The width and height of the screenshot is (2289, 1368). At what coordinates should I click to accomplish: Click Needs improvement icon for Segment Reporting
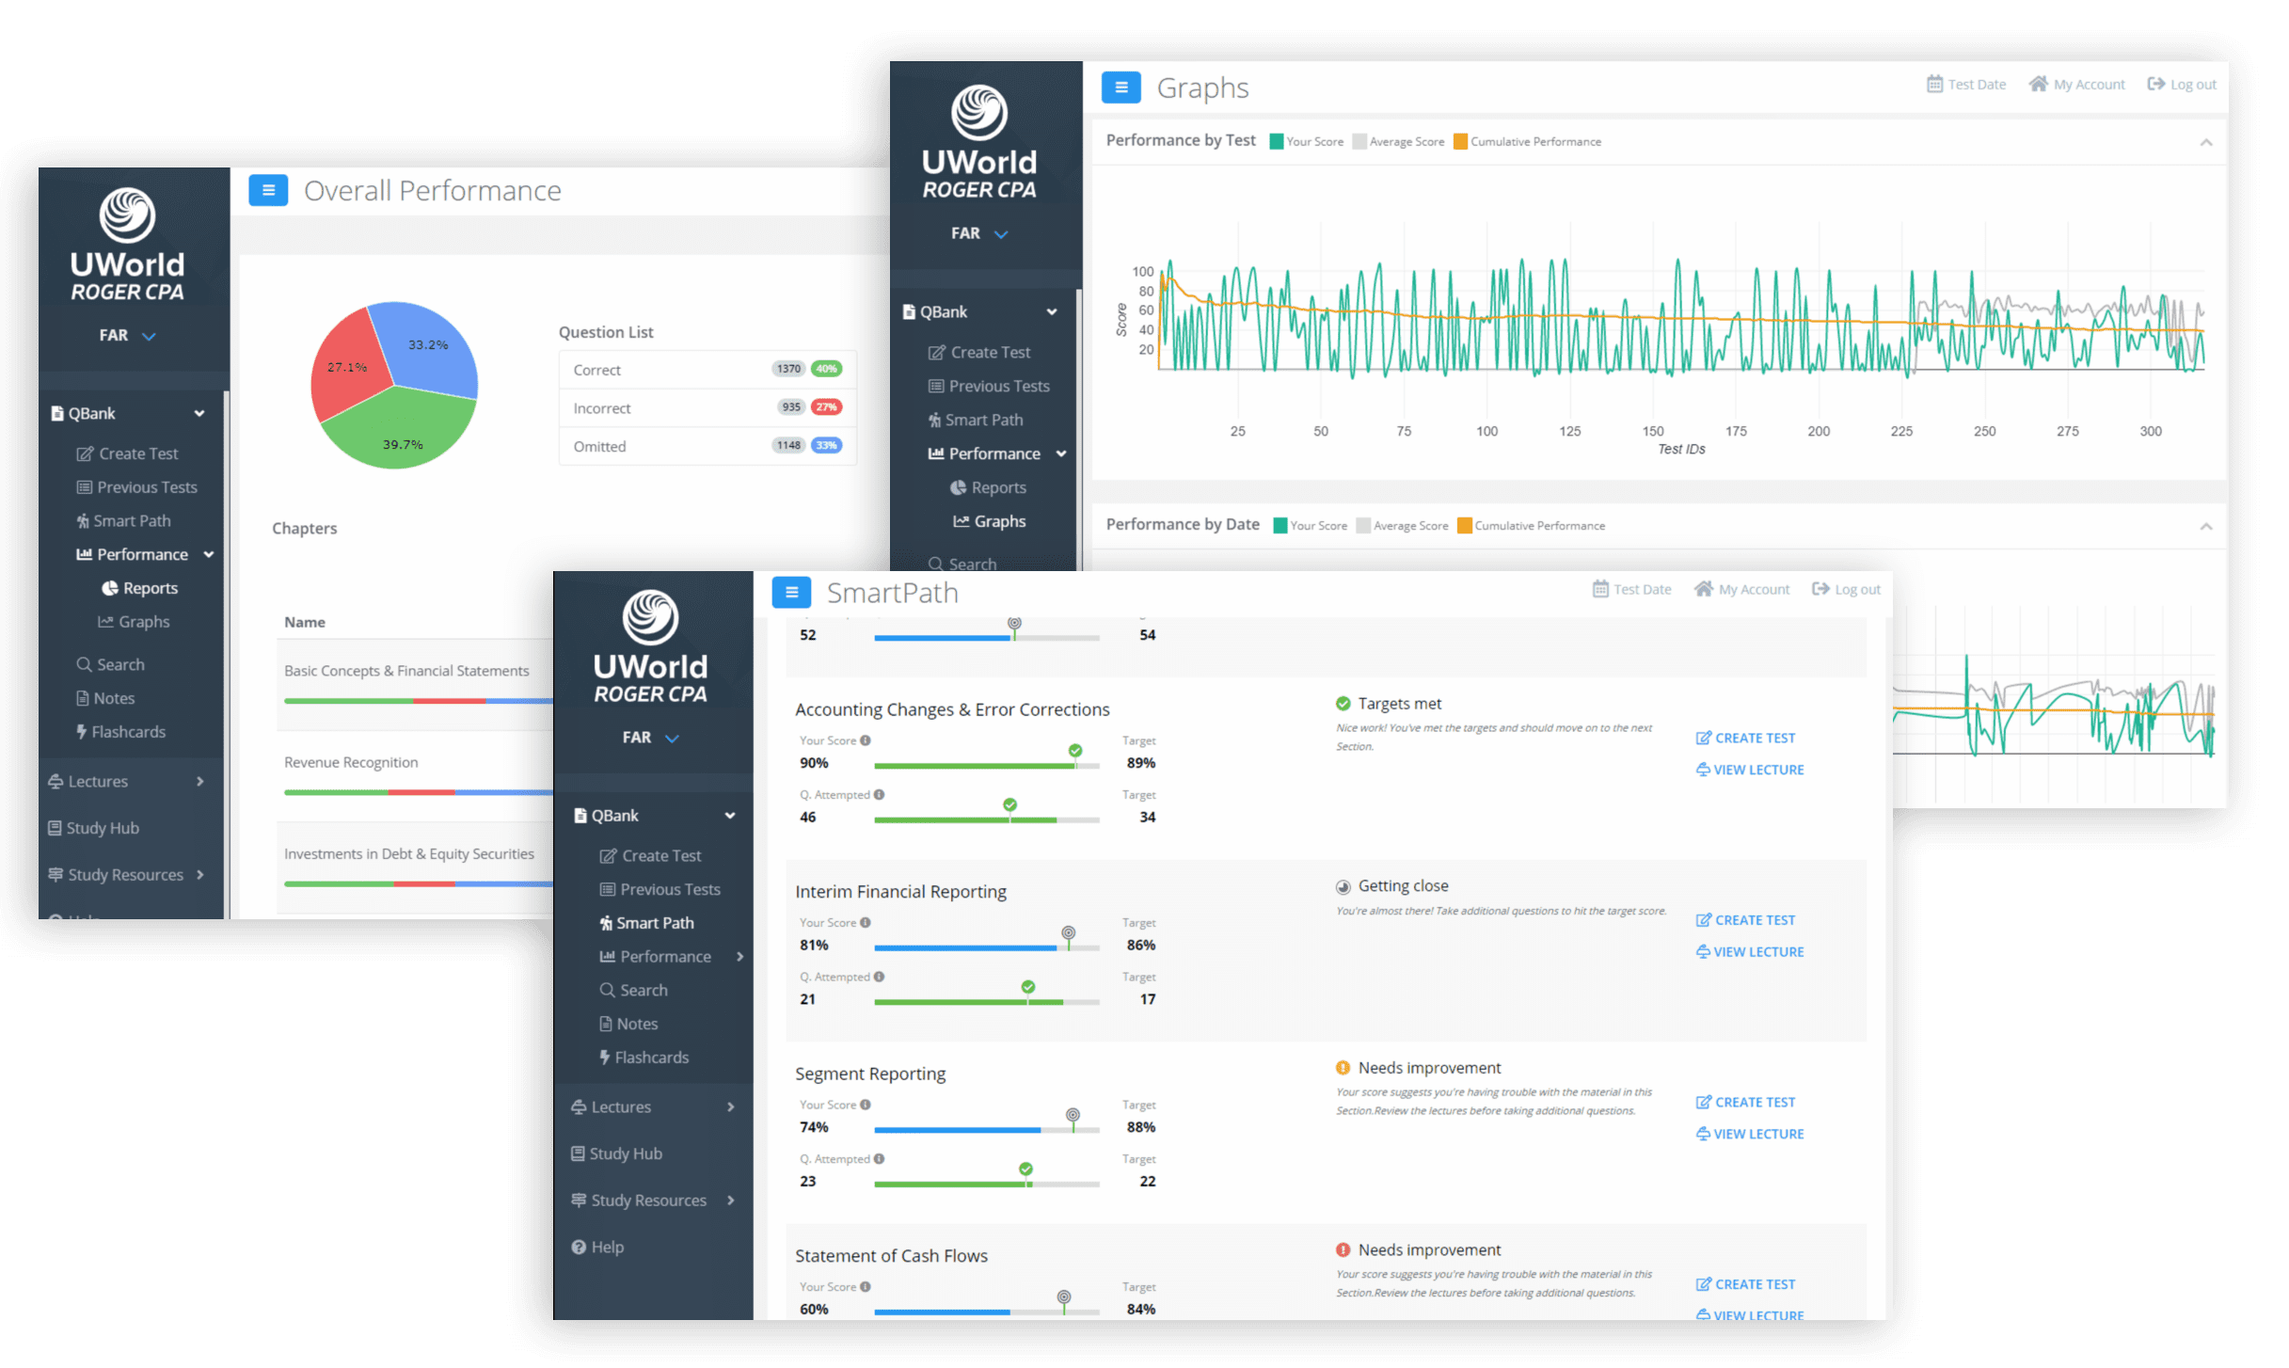(1343, 1068)
